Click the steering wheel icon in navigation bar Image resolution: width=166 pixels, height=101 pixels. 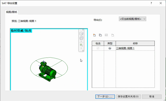click(81, 38)
